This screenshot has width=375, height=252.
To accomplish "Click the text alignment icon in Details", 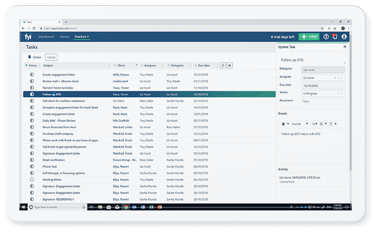I will [331, 124].
